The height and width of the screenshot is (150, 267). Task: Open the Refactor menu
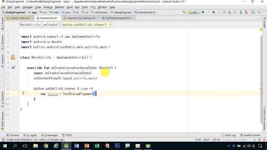pos(59,7)
